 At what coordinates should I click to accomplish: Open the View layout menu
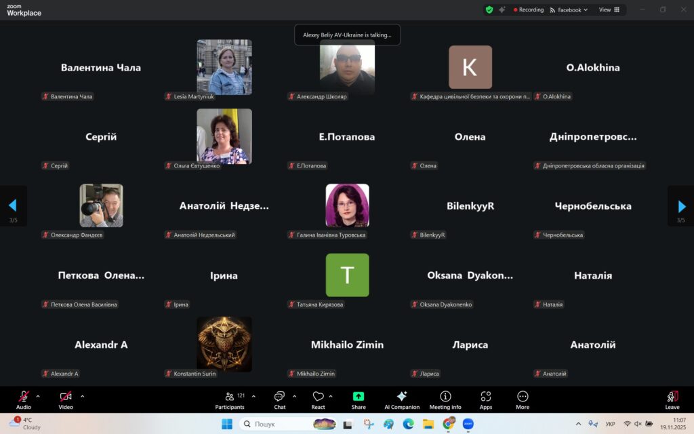coord(608,10)
